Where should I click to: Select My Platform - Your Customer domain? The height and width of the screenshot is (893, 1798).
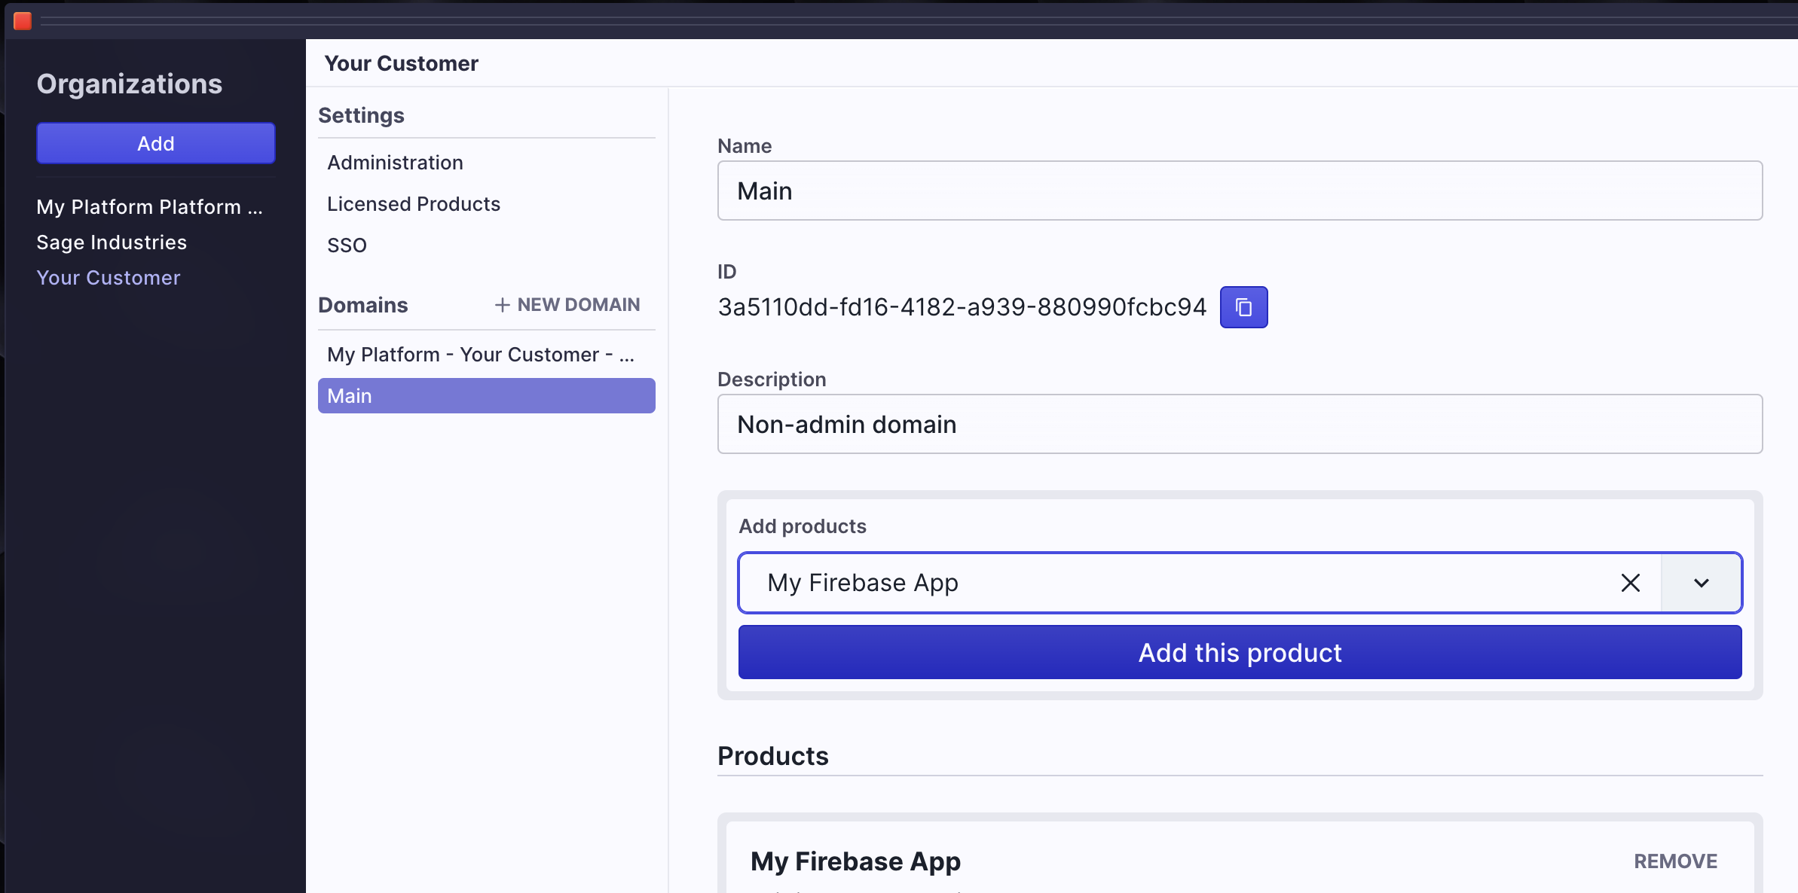[481, 355]
